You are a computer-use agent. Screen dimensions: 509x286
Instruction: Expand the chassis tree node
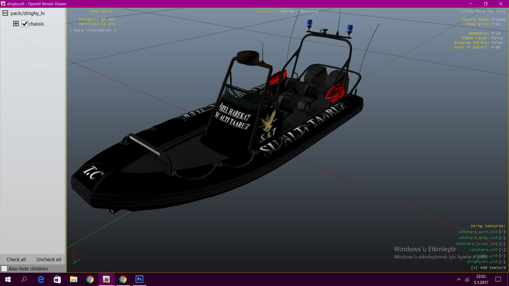16,24
